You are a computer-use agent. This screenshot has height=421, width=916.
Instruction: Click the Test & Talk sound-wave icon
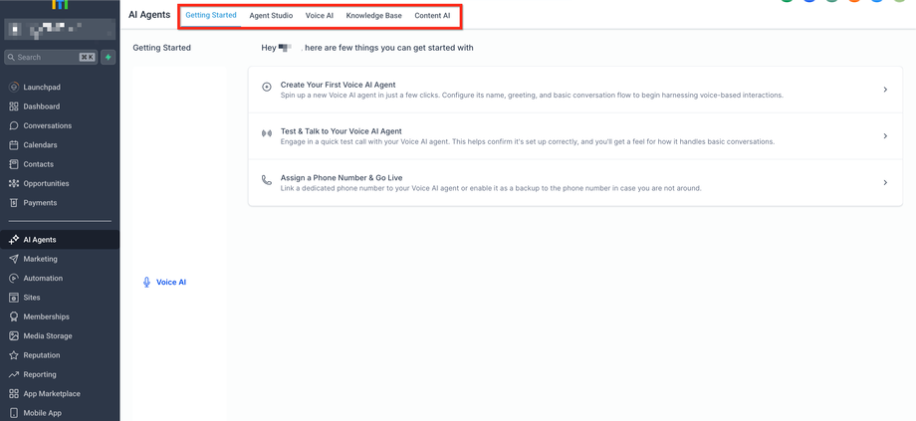[267, 133]
